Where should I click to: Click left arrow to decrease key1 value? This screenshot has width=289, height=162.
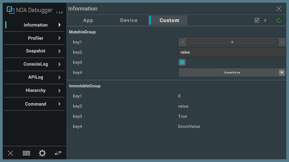(x=183, y=42)
